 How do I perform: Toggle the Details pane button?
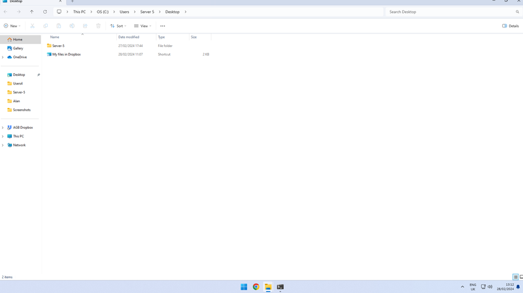(x=511, y=26)
